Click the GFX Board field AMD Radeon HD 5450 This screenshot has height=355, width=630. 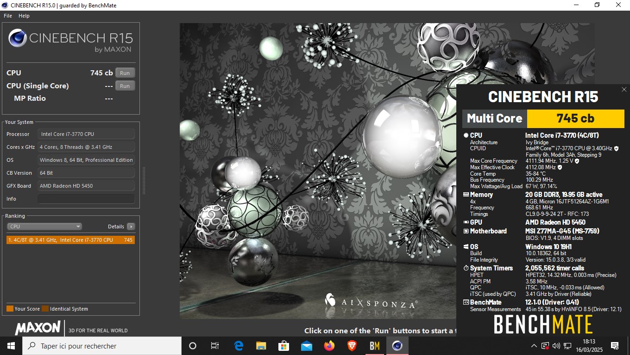click(x=86, y=186)
